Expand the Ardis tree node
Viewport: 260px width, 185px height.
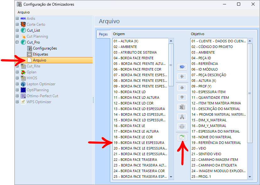[17, 18]
